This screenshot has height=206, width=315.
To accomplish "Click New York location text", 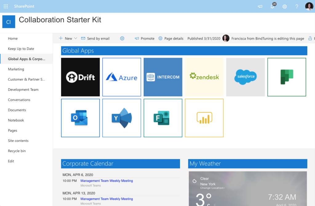I will click(208, 184).
